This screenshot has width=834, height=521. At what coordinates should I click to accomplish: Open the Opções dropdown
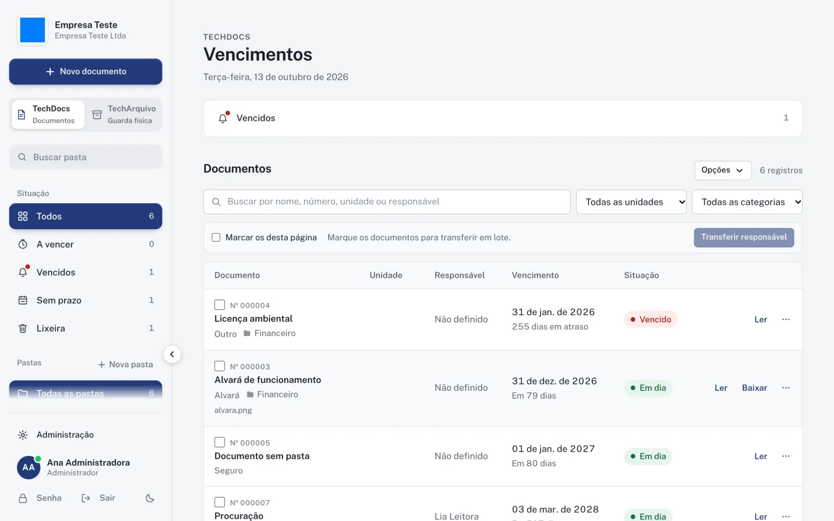[723, 170]
